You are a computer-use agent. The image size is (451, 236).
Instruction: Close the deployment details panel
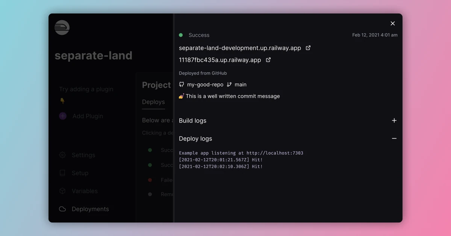393,24
